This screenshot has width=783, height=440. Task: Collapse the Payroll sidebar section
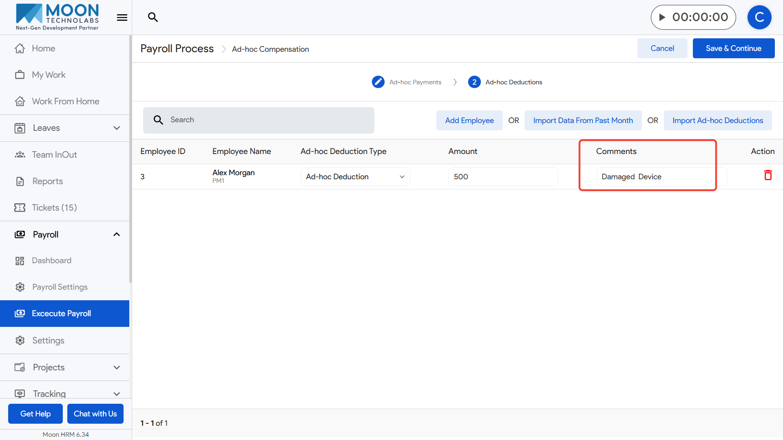(x=117, y=235)
